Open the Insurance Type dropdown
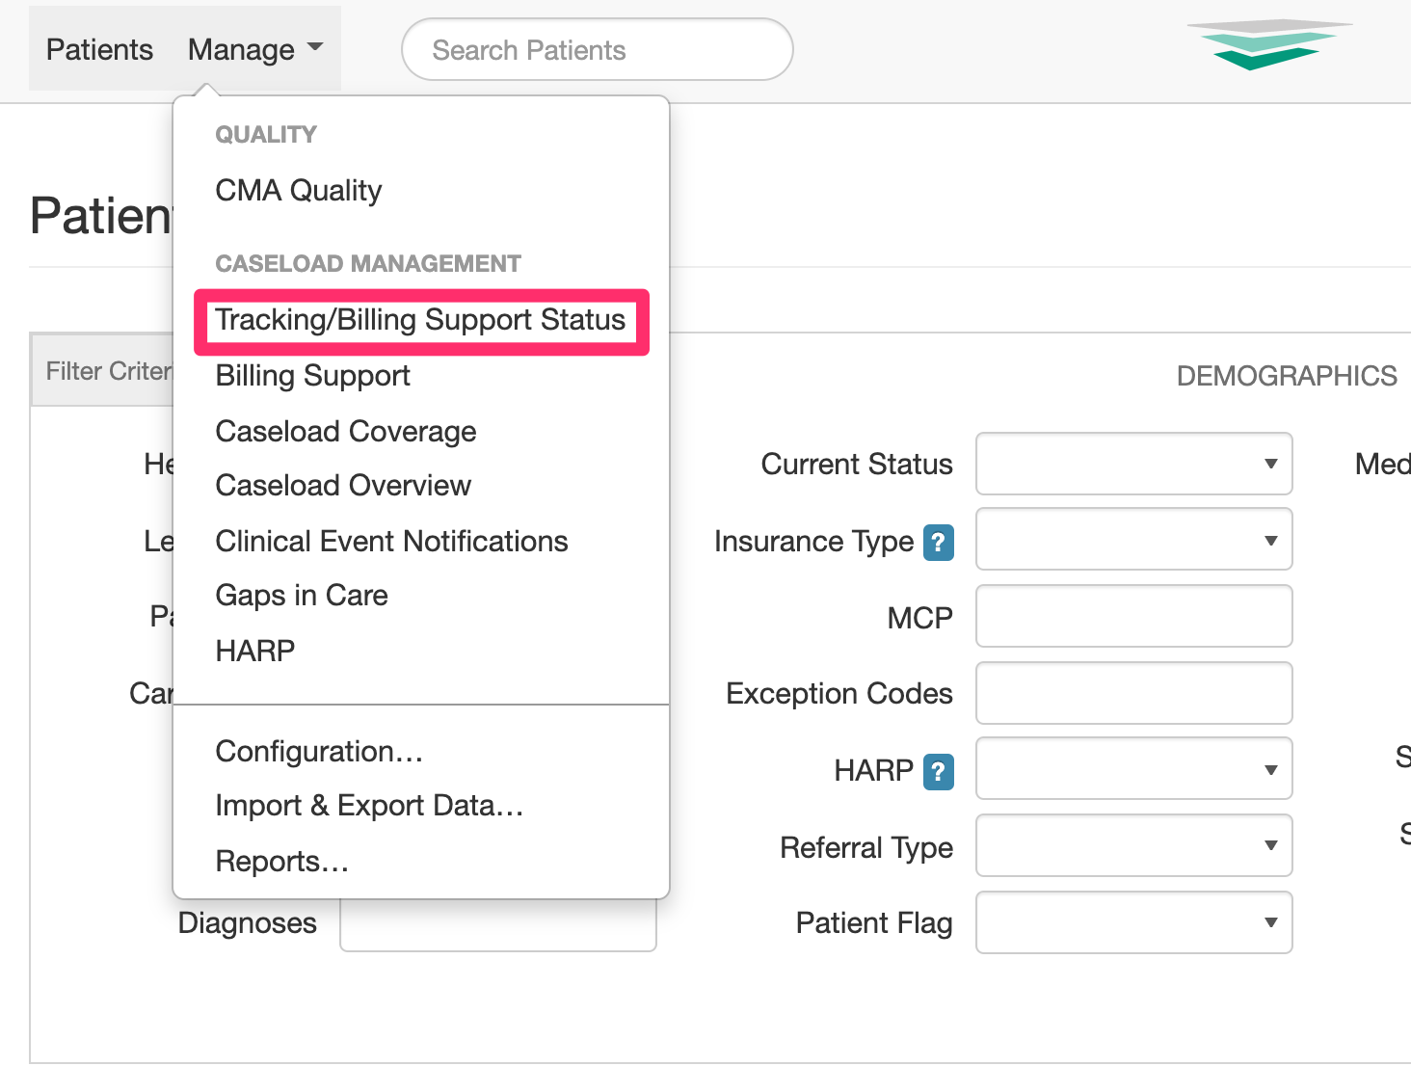This screenshot has width=1411, height=1066. (x=1133, y=540)
